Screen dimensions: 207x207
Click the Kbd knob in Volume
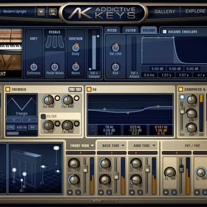115,67
